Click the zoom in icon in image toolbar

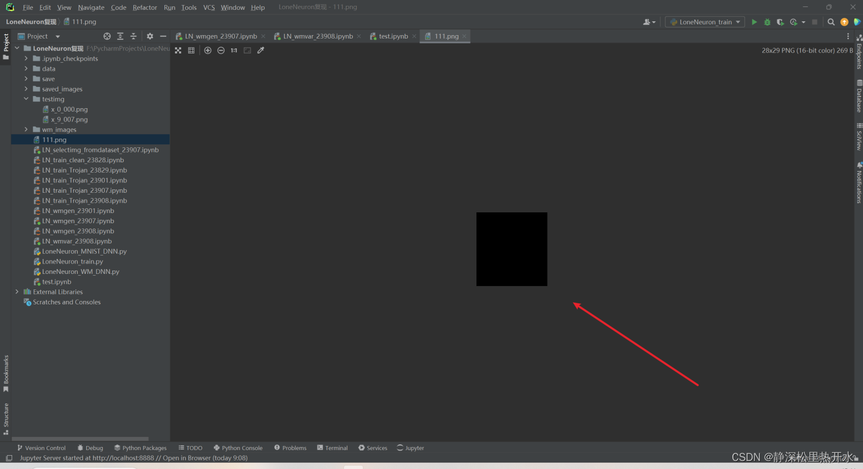click(208, 51)
